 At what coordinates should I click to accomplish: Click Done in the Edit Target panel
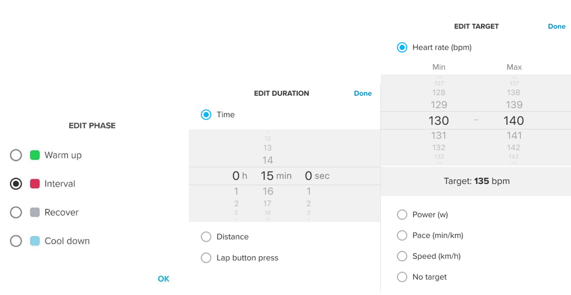(557, 26)
